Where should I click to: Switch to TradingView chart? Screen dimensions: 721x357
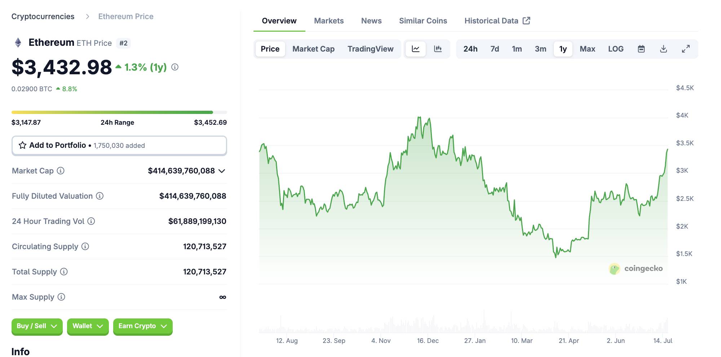click(370, 49)
